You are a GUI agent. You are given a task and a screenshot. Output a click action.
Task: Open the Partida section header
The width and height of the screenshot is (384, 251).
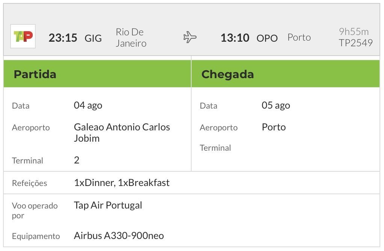point(97,74)
